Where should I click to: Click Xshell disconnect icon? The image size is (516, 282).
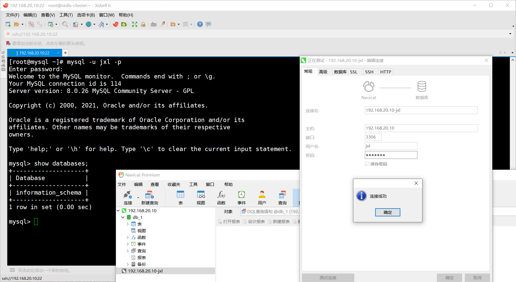click(x=31, y=24)
